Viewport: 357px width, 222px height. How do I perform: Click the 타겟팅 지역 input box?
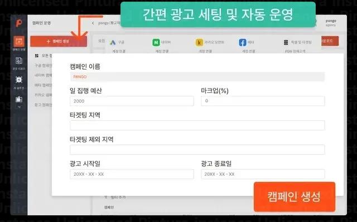click(x=197, y=125)
